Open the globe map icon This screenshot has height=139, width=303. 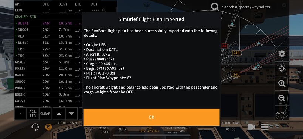(x=48, y=127)
